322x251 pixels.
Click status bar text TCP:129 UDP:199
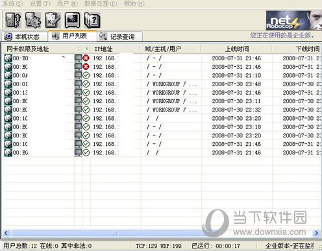(x=158, y=246)
